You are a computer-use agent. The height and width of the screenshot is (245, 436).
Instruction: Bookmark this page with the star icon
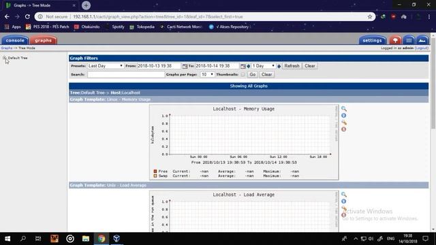(370, 16)
